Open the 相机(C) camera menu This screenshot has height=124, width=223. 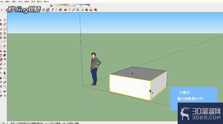coord(20,2)
